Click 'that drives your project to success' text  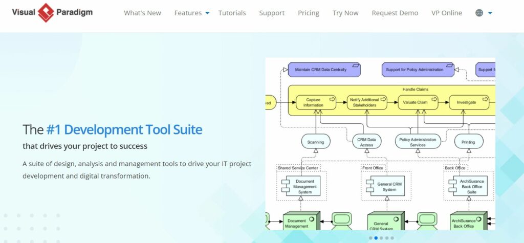(x=85, y=146)
